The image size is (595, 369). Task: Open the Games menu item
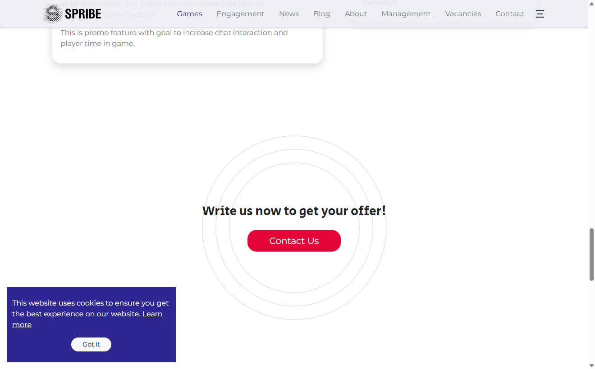(189, 14)
